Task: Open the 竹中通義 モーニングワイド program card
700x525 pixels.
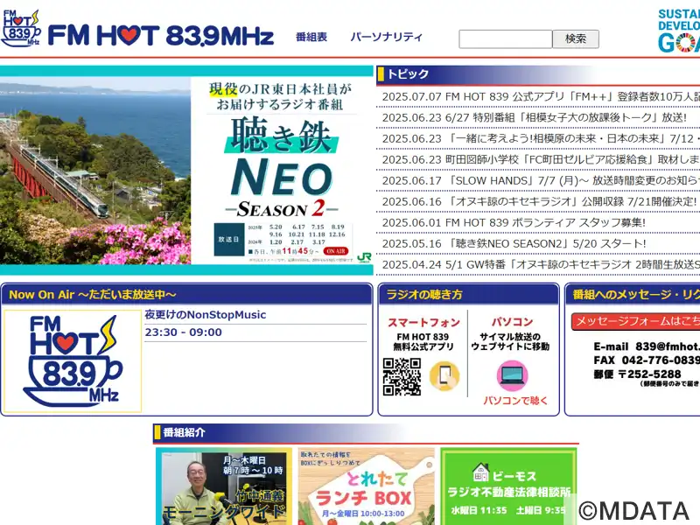Action: click(224, 486)
